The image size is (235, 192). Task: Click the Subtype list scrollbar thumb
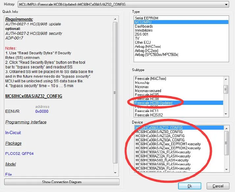[226, 89]
